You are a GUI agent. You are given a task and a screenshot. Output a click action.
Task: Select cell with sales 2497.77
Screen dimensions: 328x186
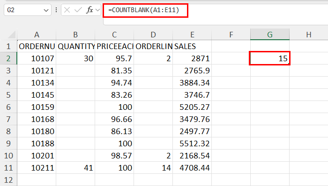[x=192, y=131]
